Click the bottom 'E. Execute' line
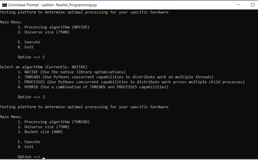 click(29, 142)
